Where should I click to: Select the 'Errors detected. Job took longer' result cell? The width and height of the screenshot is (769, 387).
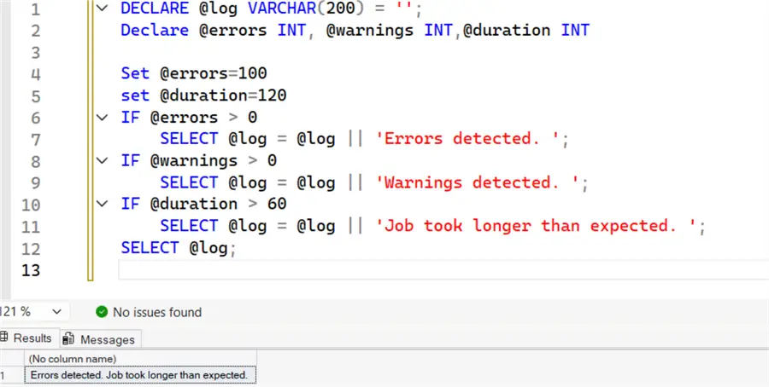(140, 375)
